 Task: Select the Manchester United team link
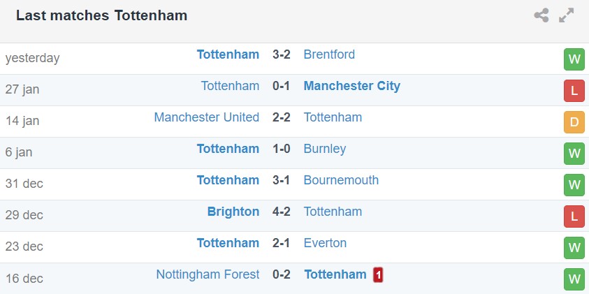[x=206, y=117]
